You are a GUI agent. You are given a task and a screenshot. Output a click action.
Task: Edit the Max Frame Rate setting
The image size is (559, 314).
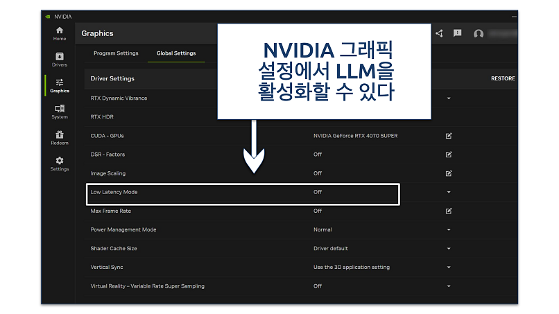coord(449,211)
